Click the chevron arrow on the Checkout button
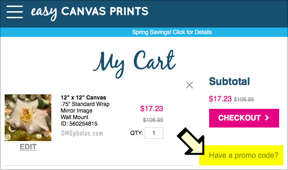The height and width of the screenshot is (170, 288). [267, 118]
